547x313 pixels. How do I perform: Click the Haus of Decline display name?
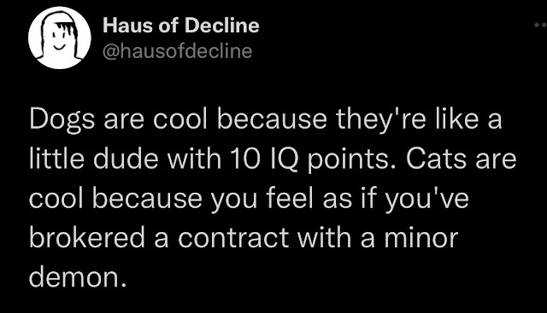[x=181, y=26]
